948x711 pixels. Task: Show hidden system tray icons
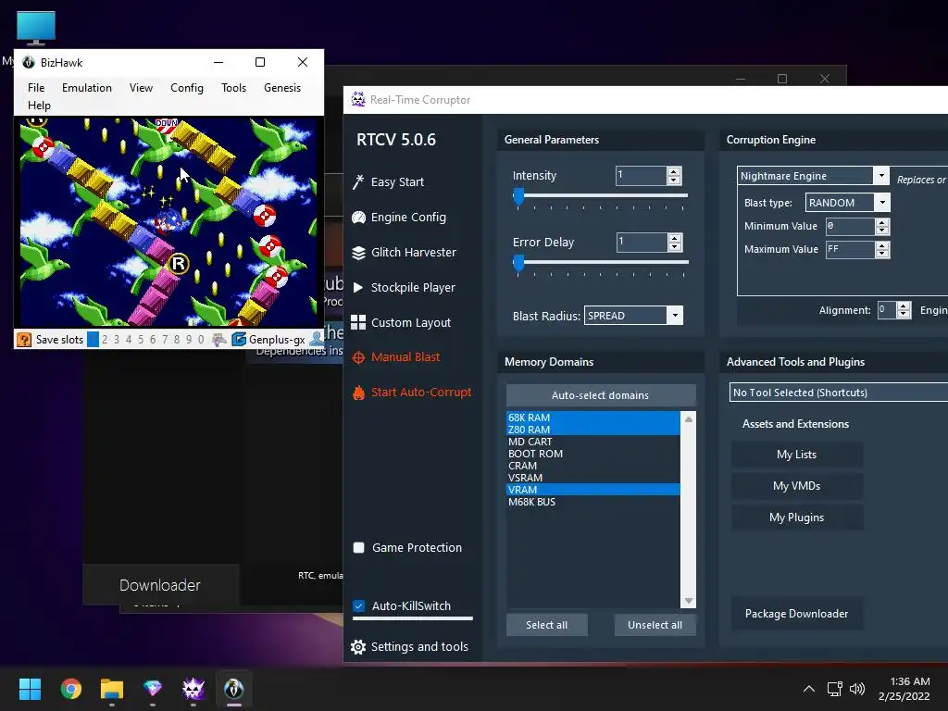coord(809,689)
